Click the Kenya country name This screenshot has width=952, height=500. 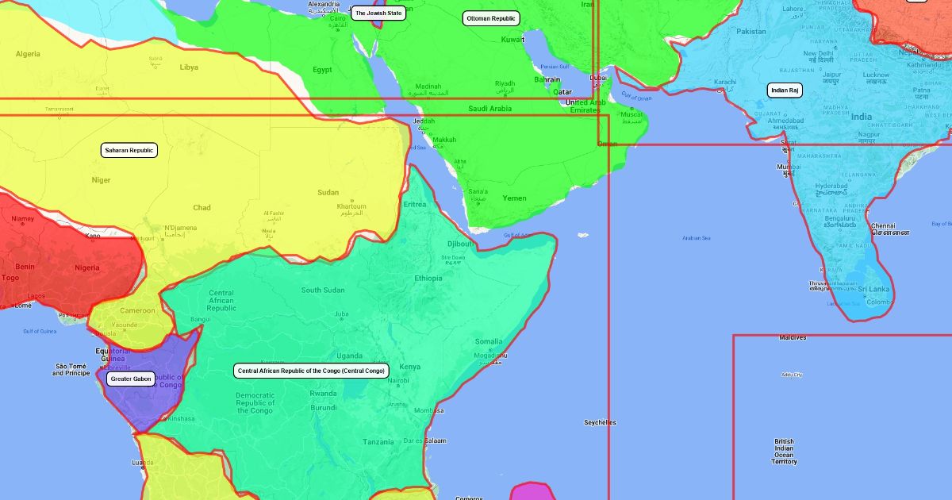(410, 367)
